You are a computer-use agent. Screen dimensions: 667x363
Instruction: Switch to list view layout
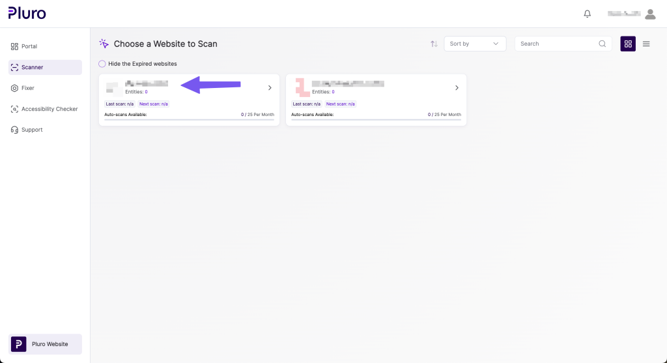click(x=646, y=44)
